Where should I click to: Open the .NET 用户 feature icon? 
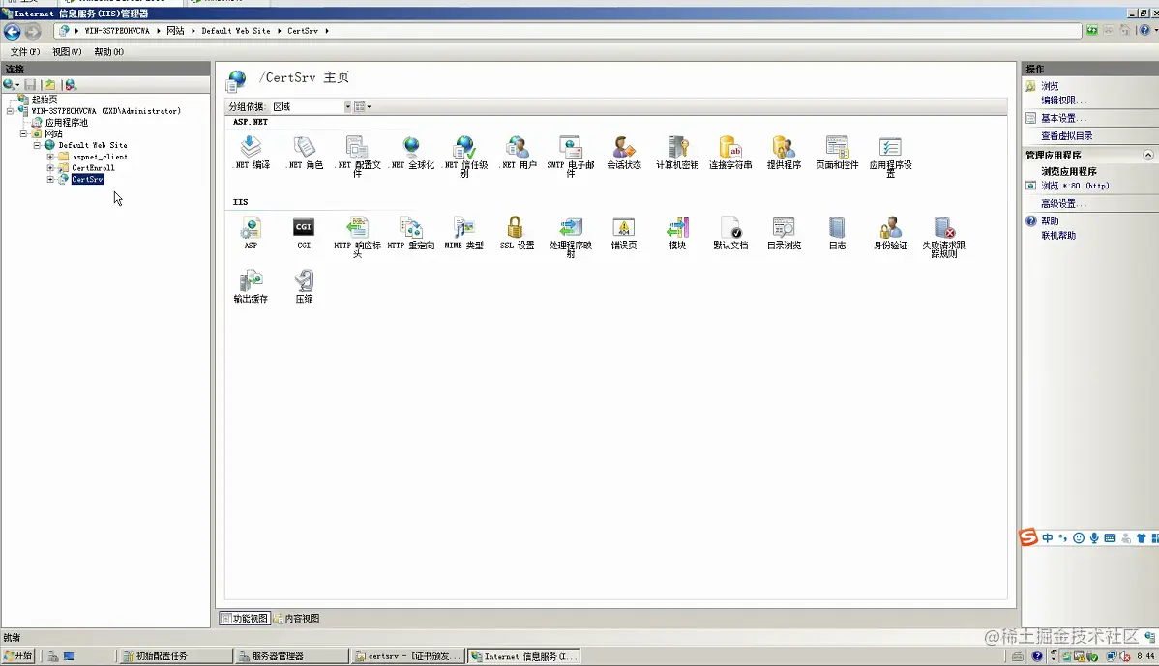pos(519,153)
